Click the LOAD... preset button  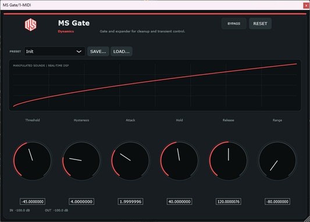pos(122,52)
